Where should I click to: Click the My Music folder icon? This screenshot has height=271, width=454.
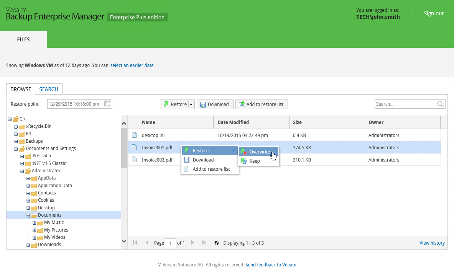pyautogui.click(x=40, y=222)
